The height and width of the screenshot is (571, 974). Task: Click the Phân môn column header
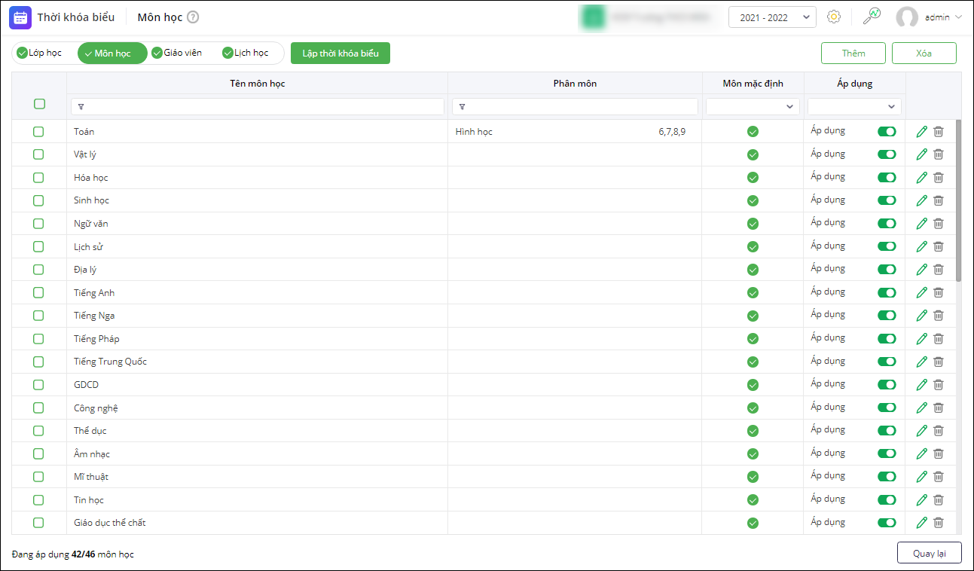[575, 84]
